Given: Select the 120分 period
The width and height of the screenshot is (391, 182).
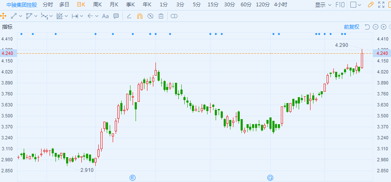Looking at the screenshot, I should click(x=263, y=5).
